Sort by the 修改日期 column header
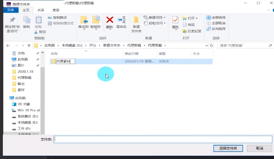 pyautogui.click(x=132, y=54)
